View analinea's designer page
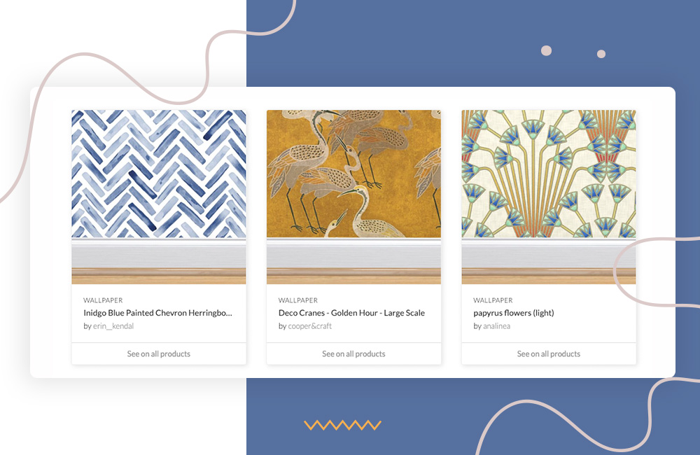Viewport: 700px width, 455px height. point(496,326)
